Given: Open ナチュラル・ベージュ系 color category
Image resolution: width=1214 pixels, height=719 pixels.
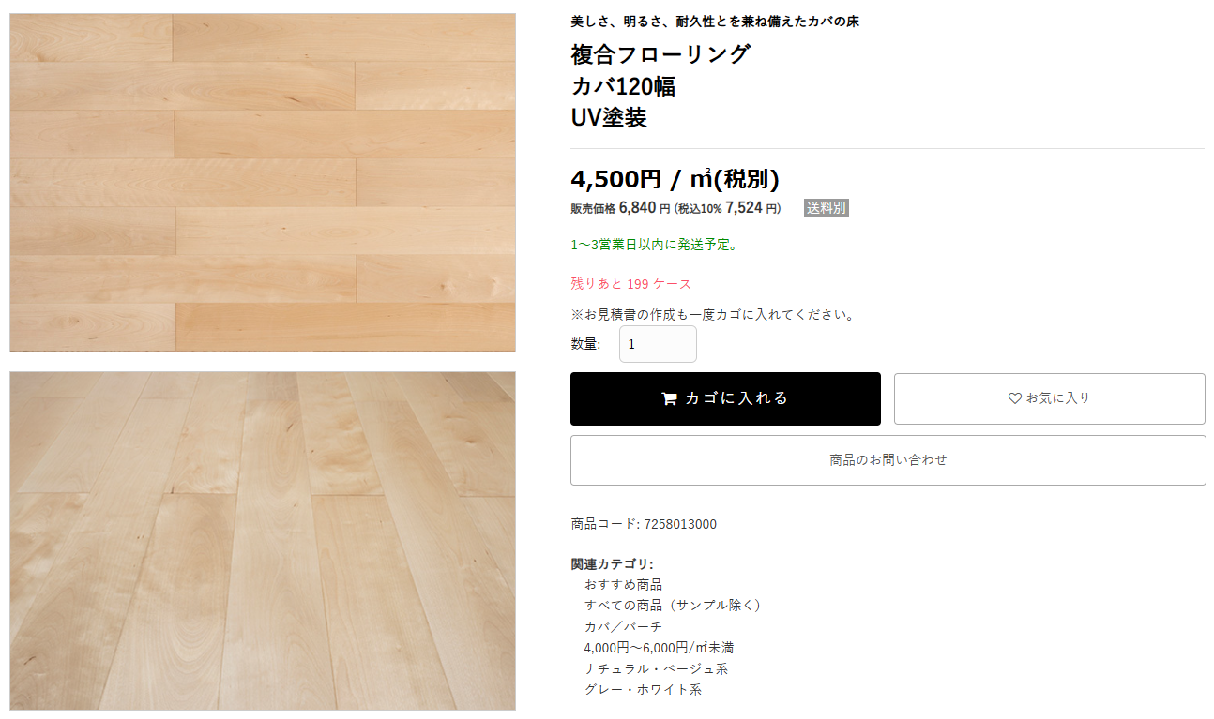Looking at the screenshot, I should click(x=656, y=668).
